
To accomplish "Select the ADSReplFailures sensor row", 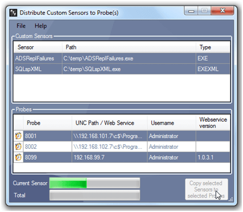I will 121,58.
